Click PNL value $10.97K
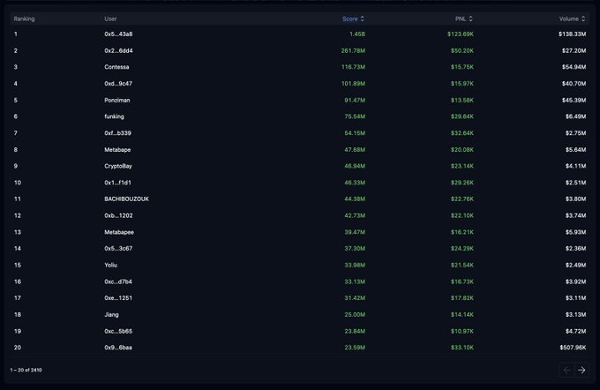The height and width of the screenshot is (390, 600). pyautogui.click(x=462, y=331)
